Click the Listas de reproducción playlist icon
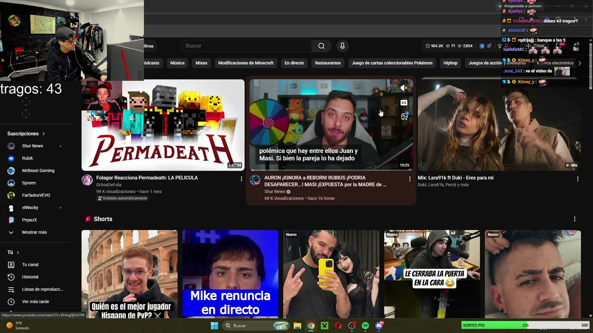Viewport: 593px width, 333px height. (x=11, y=289)
